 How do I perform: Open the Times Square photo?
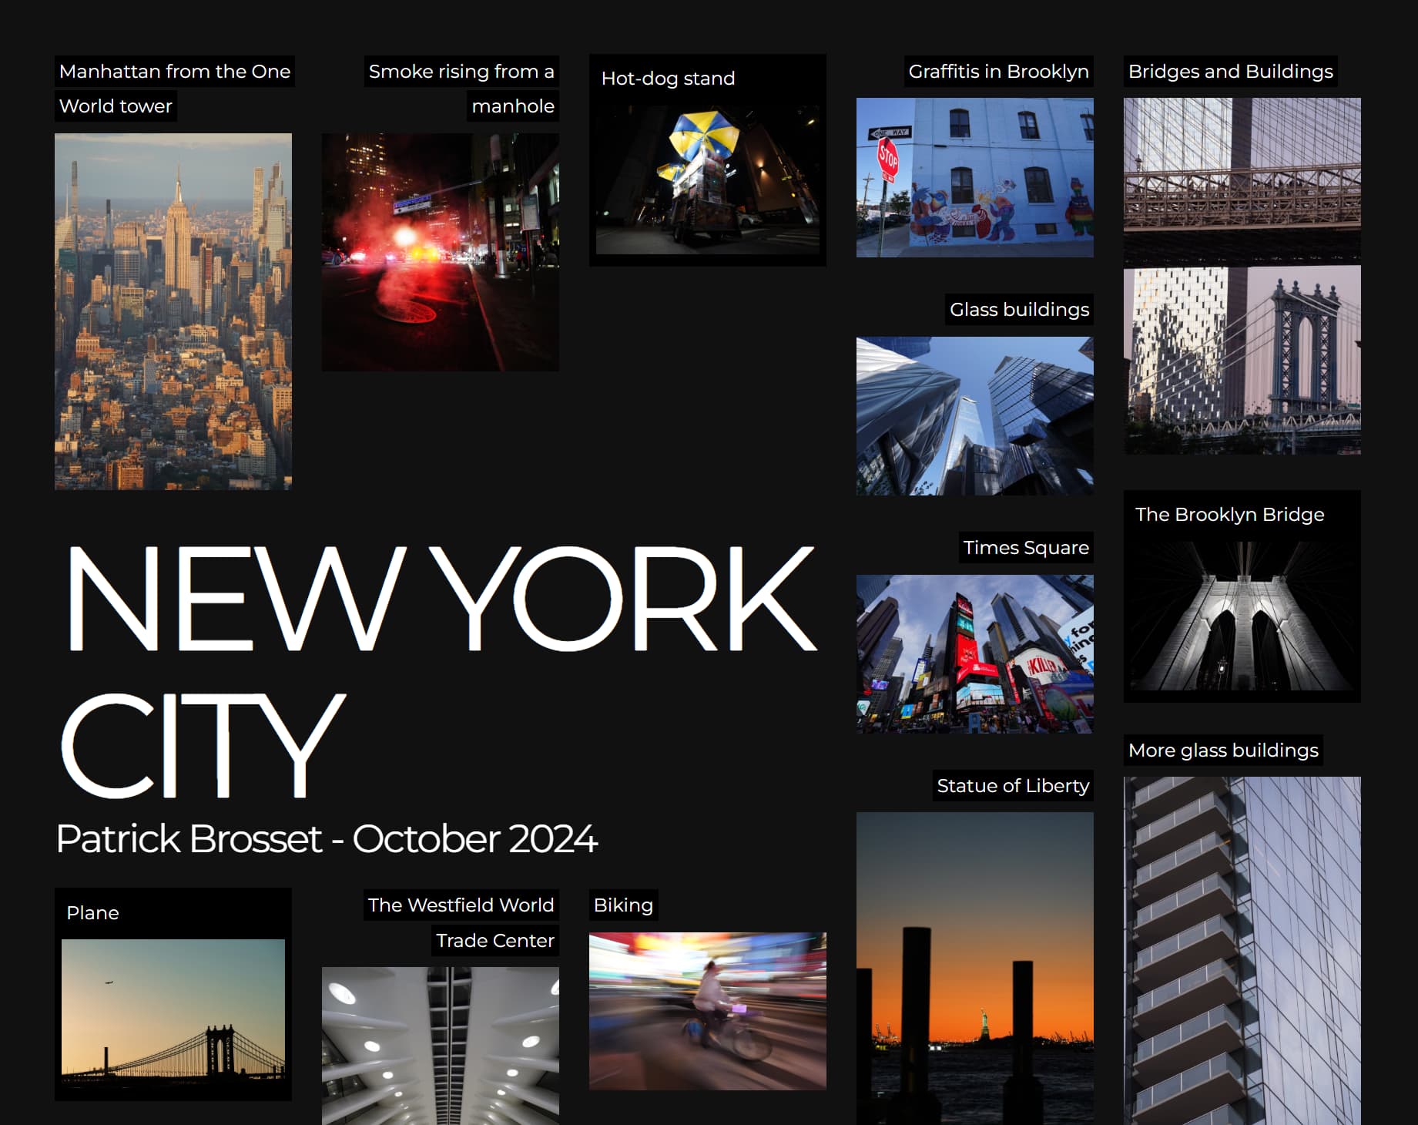[x=974, y=659]
